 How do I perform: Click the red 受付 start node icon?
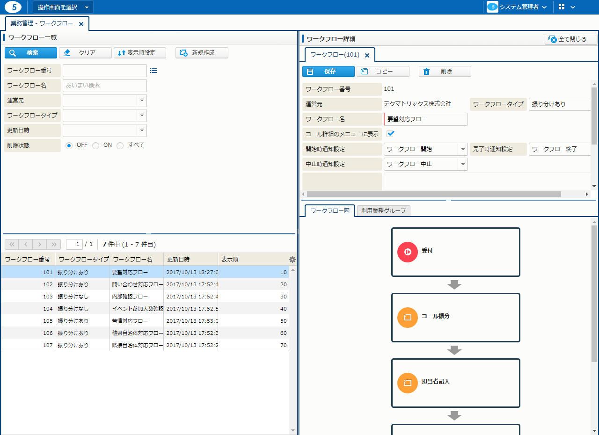click(x=407, y=252)
